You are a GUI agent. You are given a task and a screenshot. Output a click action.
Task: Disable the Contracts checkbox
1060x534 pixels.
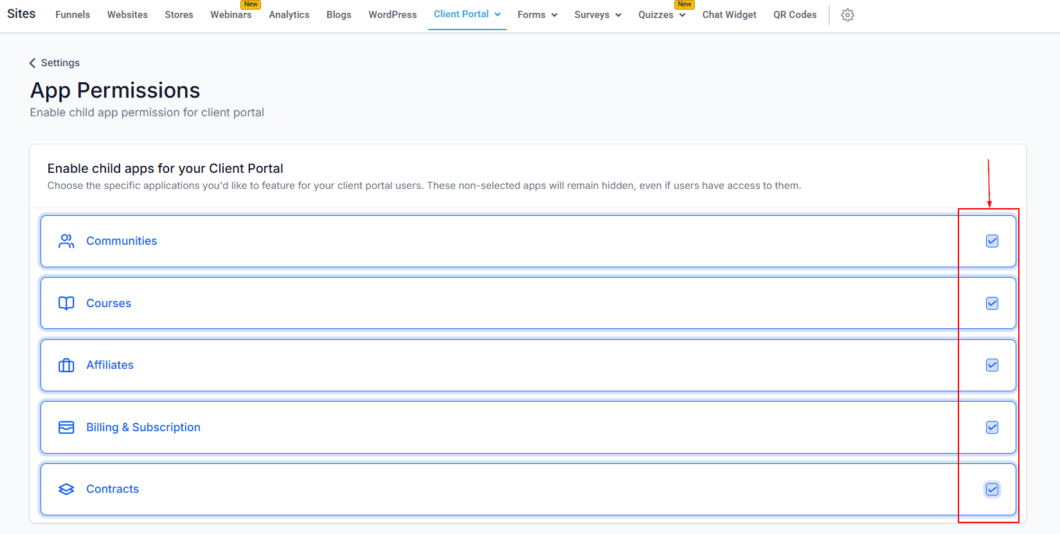tap(992, 490)
